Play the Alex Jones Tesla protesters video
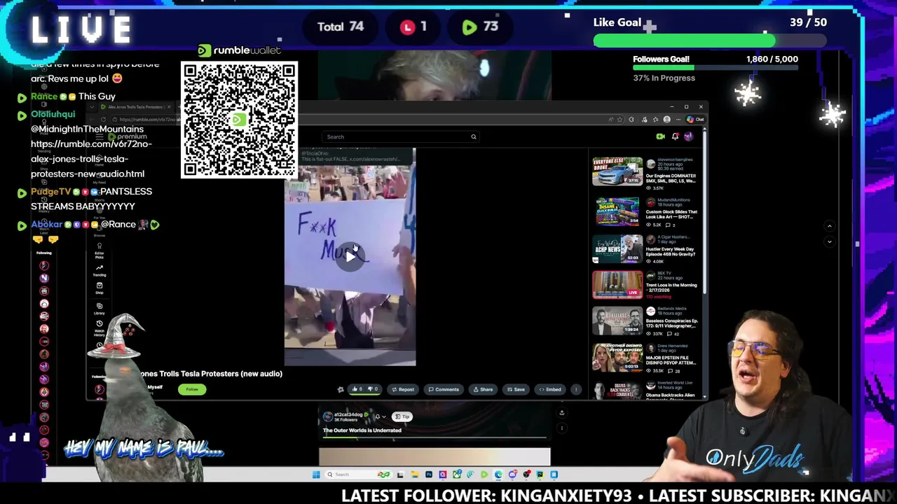 pyautogui.click(x=350, y=256)
